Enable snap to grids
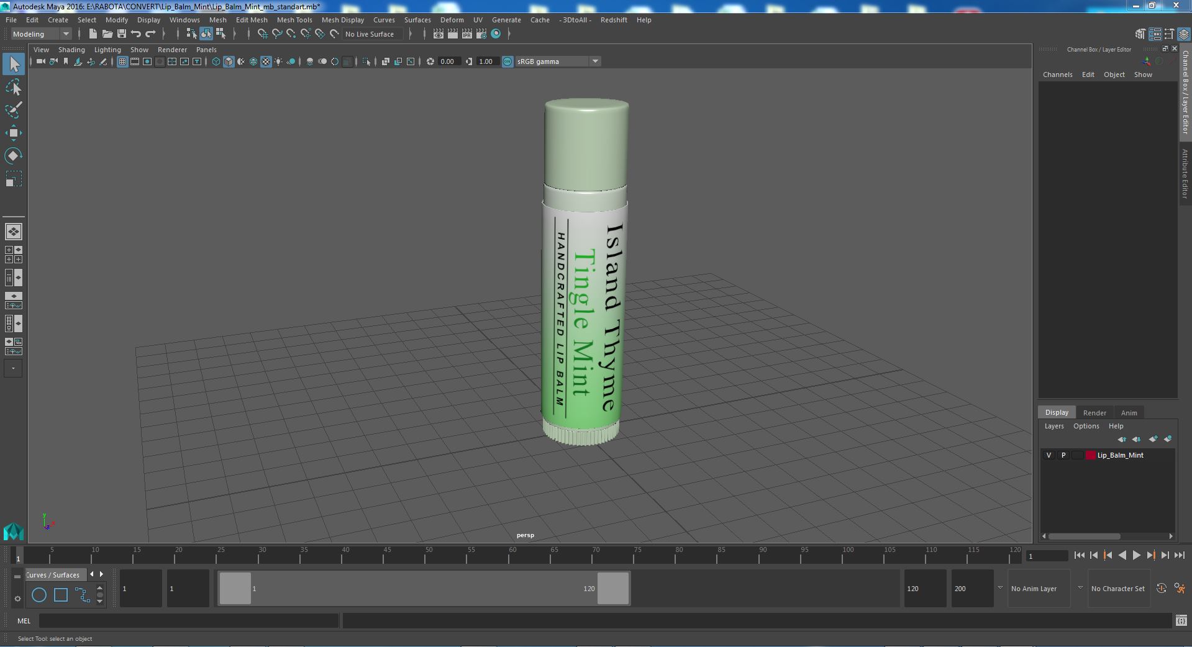This screenshot has height=647, width=1192. [263, 34]
